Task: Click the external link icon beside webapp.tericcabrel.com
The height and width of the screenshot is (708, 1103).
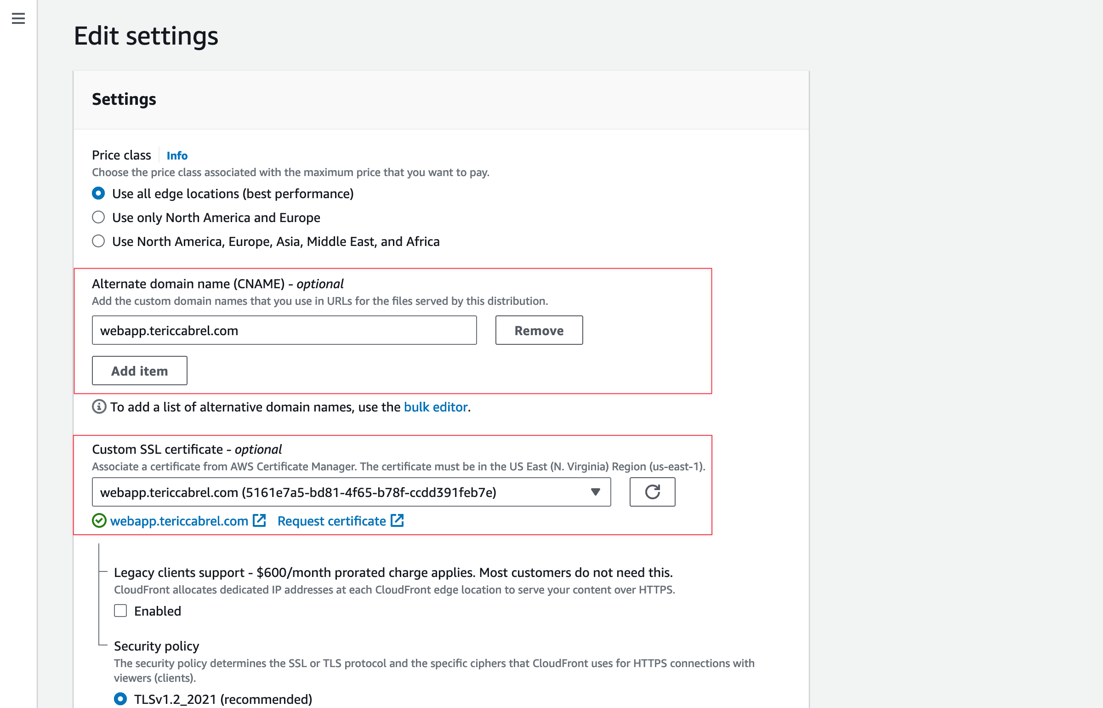Action: coord(259,520)
